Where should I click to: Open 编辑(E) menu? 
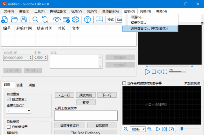(24, 11)
